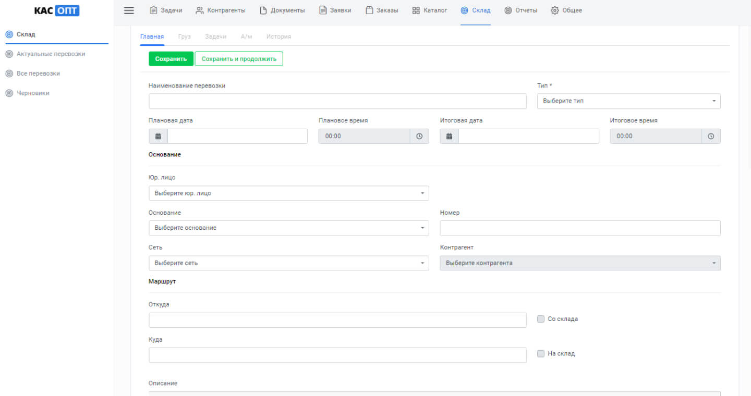The width and height of the screenshot is (751, 396).
Task: Focus the Номер input field
Action: [580, 228]
